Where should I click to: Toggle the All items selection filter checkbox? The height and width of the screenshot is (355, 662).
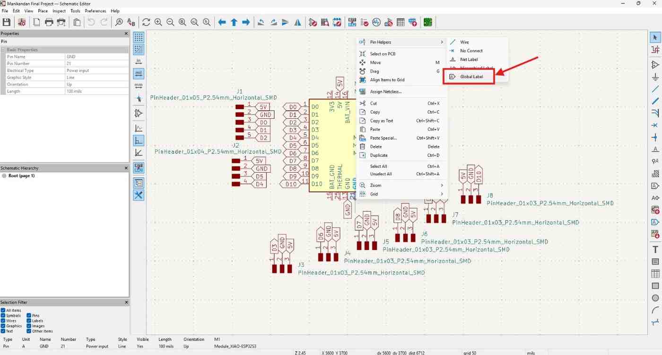click(x=3, y=310)
